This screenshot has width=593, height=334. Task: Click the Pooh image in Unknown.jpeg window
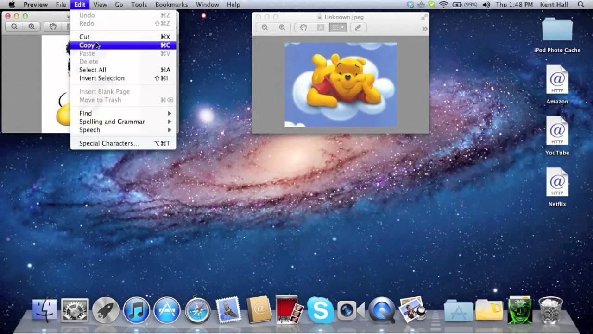[x=341, y=85]
